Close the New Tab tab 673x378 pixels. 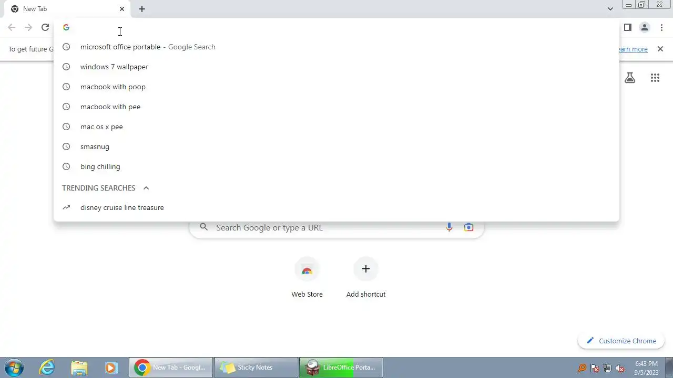click(x=122, y=9)
